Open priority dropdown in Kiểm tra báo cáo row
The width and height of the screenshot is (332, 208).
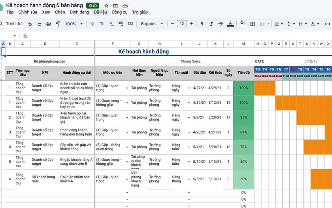click(x=127, y=88)
